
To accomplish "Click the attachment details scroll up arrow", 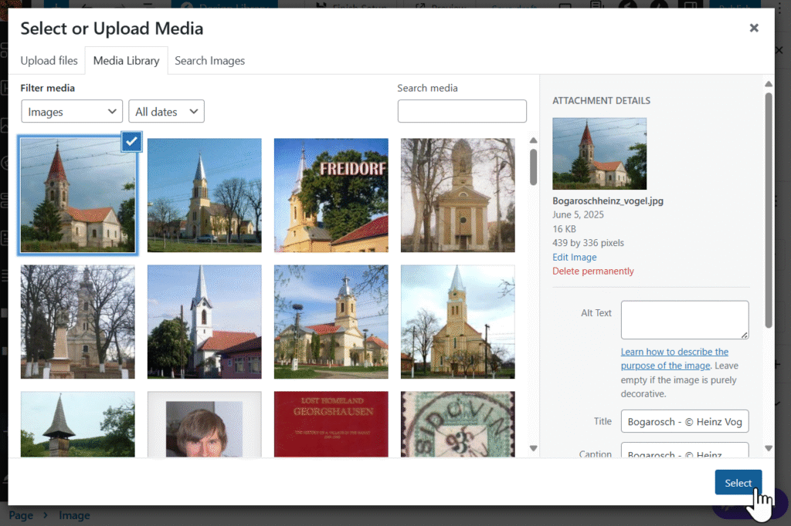I will [x=769, y=84].
